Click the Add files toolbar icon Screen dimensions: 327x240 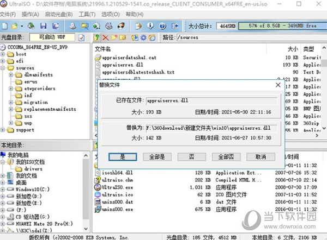138,26
